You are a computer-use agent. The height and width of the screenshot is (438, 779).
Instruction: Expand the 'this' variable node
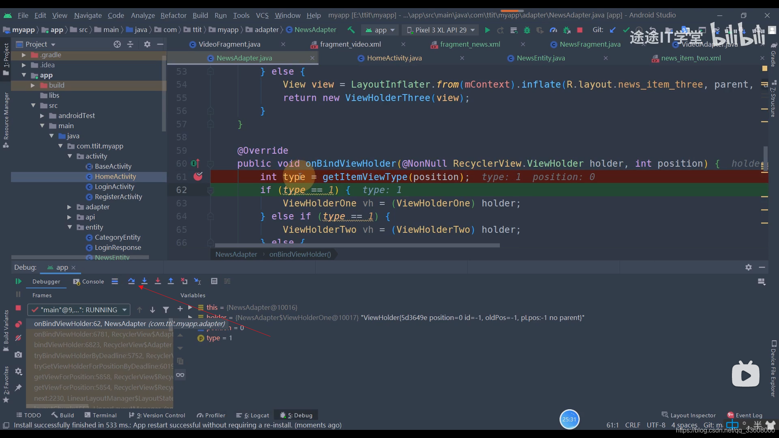coord(190,307)
